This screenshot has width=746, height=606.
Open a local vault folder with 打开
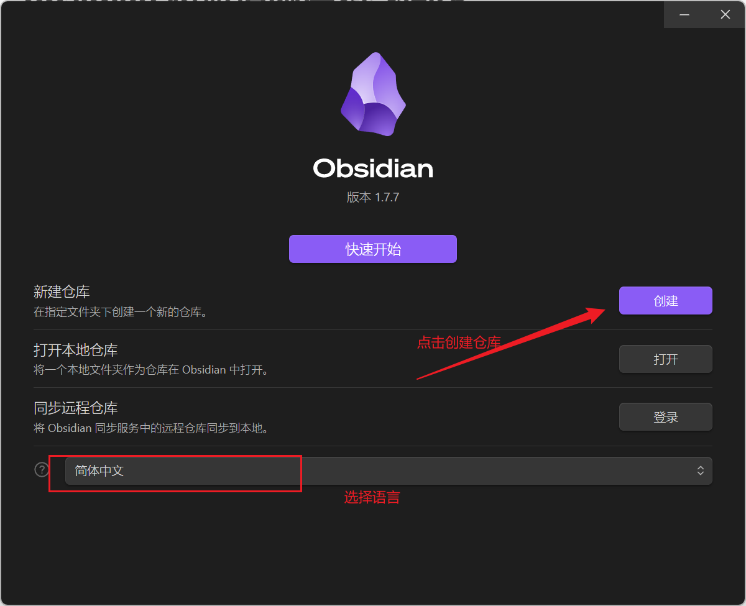666,359
